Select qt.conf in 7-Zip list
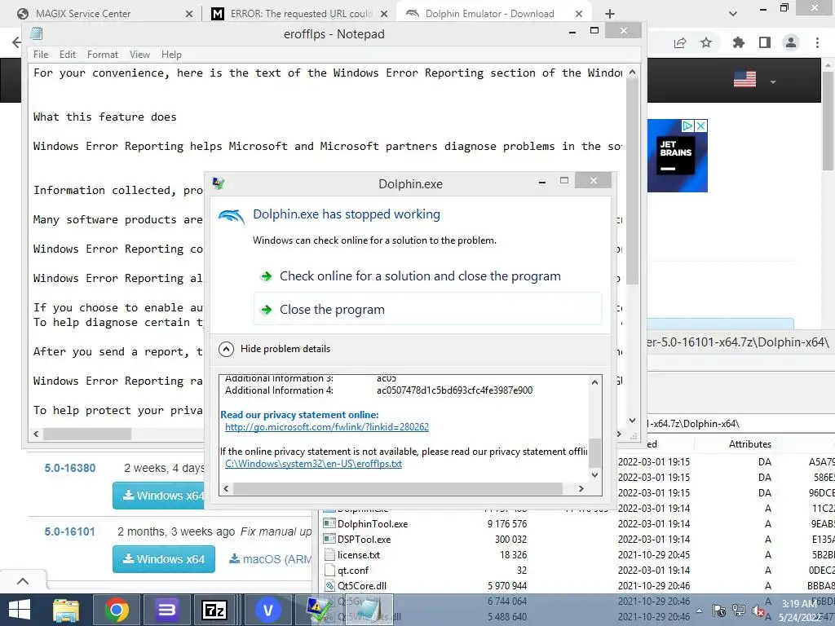 [x=352, y=570]
